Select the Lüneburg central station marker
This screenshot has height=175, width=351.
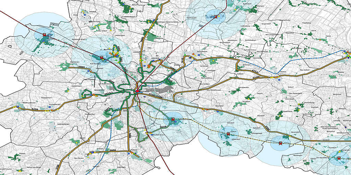click(x=137, y=91)
